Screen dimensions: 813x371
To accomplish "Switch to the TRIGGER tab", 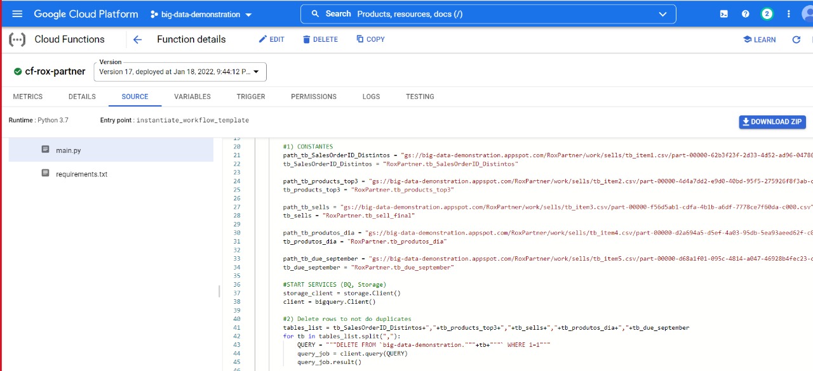I will [x=251, y=96].
